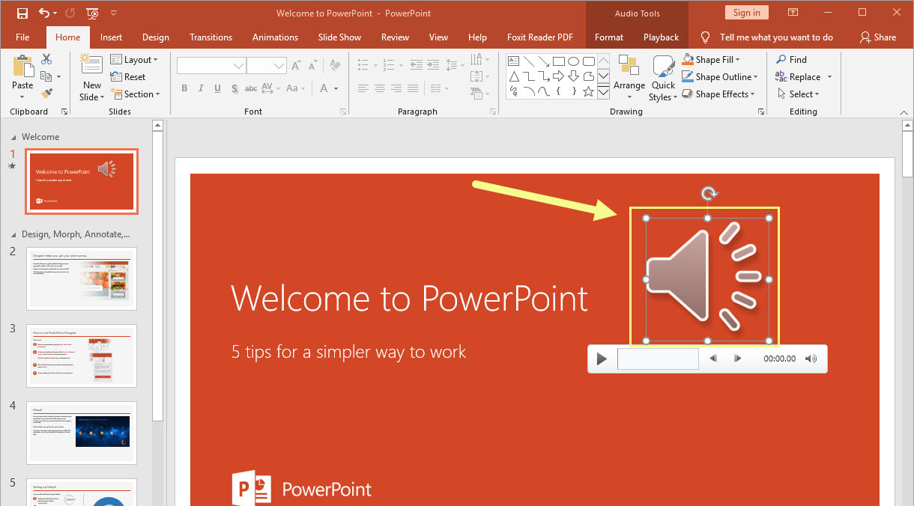Play the audio clip

pyautogui.click(x=601, y=359)
